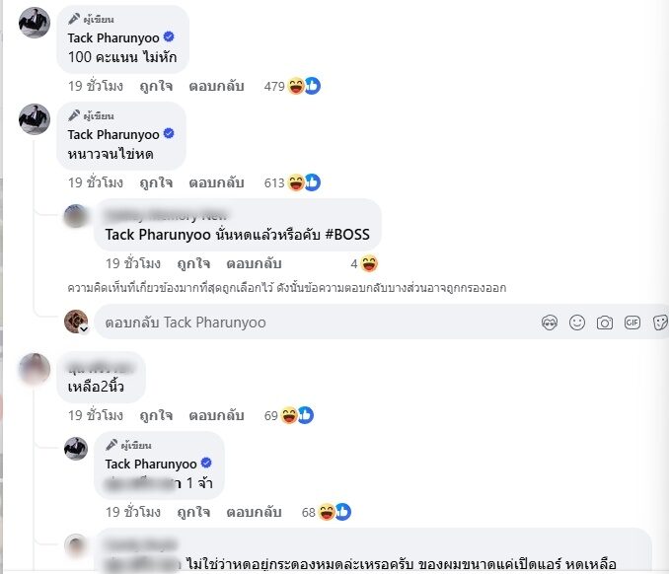This screenshot has width=669, height=574.
Task: View reactions on the 68-reaction reply
Action: click(327, 512)
